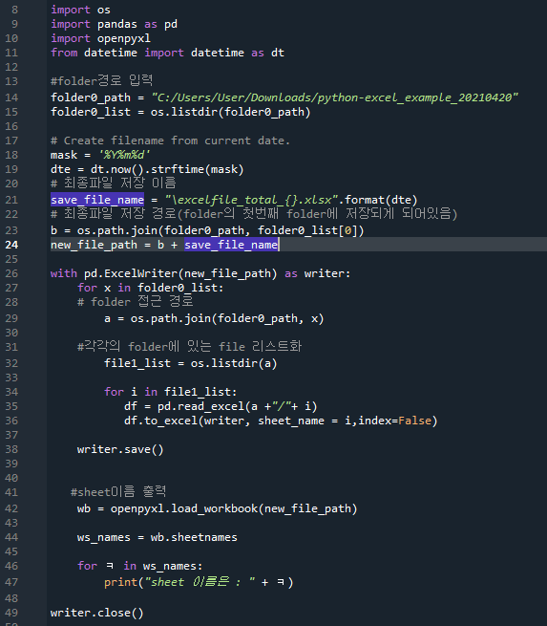The height and width of the screenshot is (626, 547).
Task: Click dt.now().strftime(mask) expression
Action: pyautogui.click(x=167, y=169)
